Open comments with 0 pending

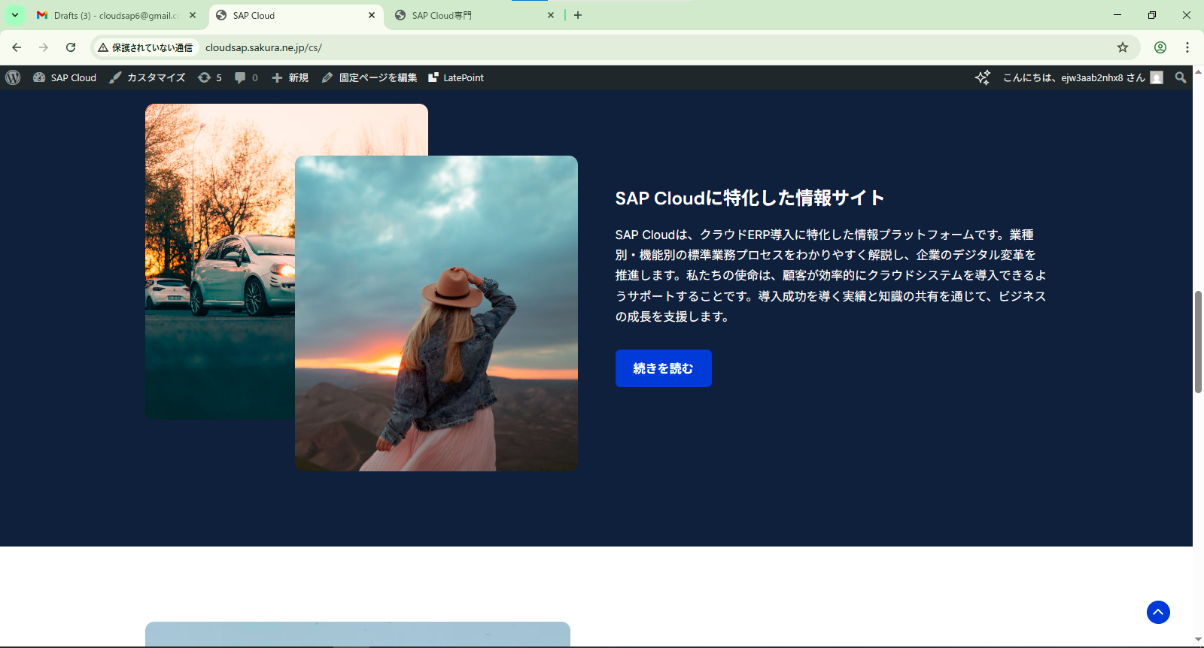[x=246, y=77]
